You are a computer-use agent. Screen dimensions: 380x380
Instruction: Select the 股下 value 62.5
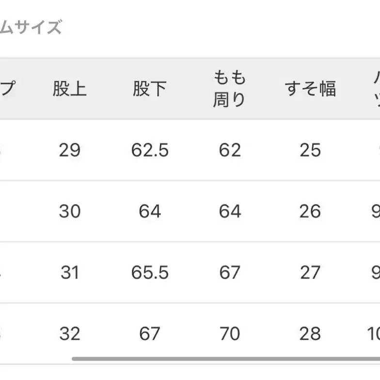150,150
